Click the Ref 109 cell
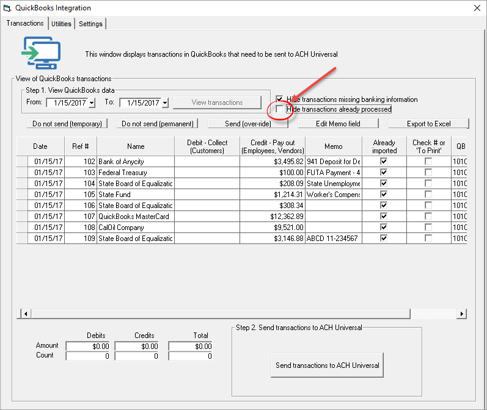487x410 pixels. 81,239
